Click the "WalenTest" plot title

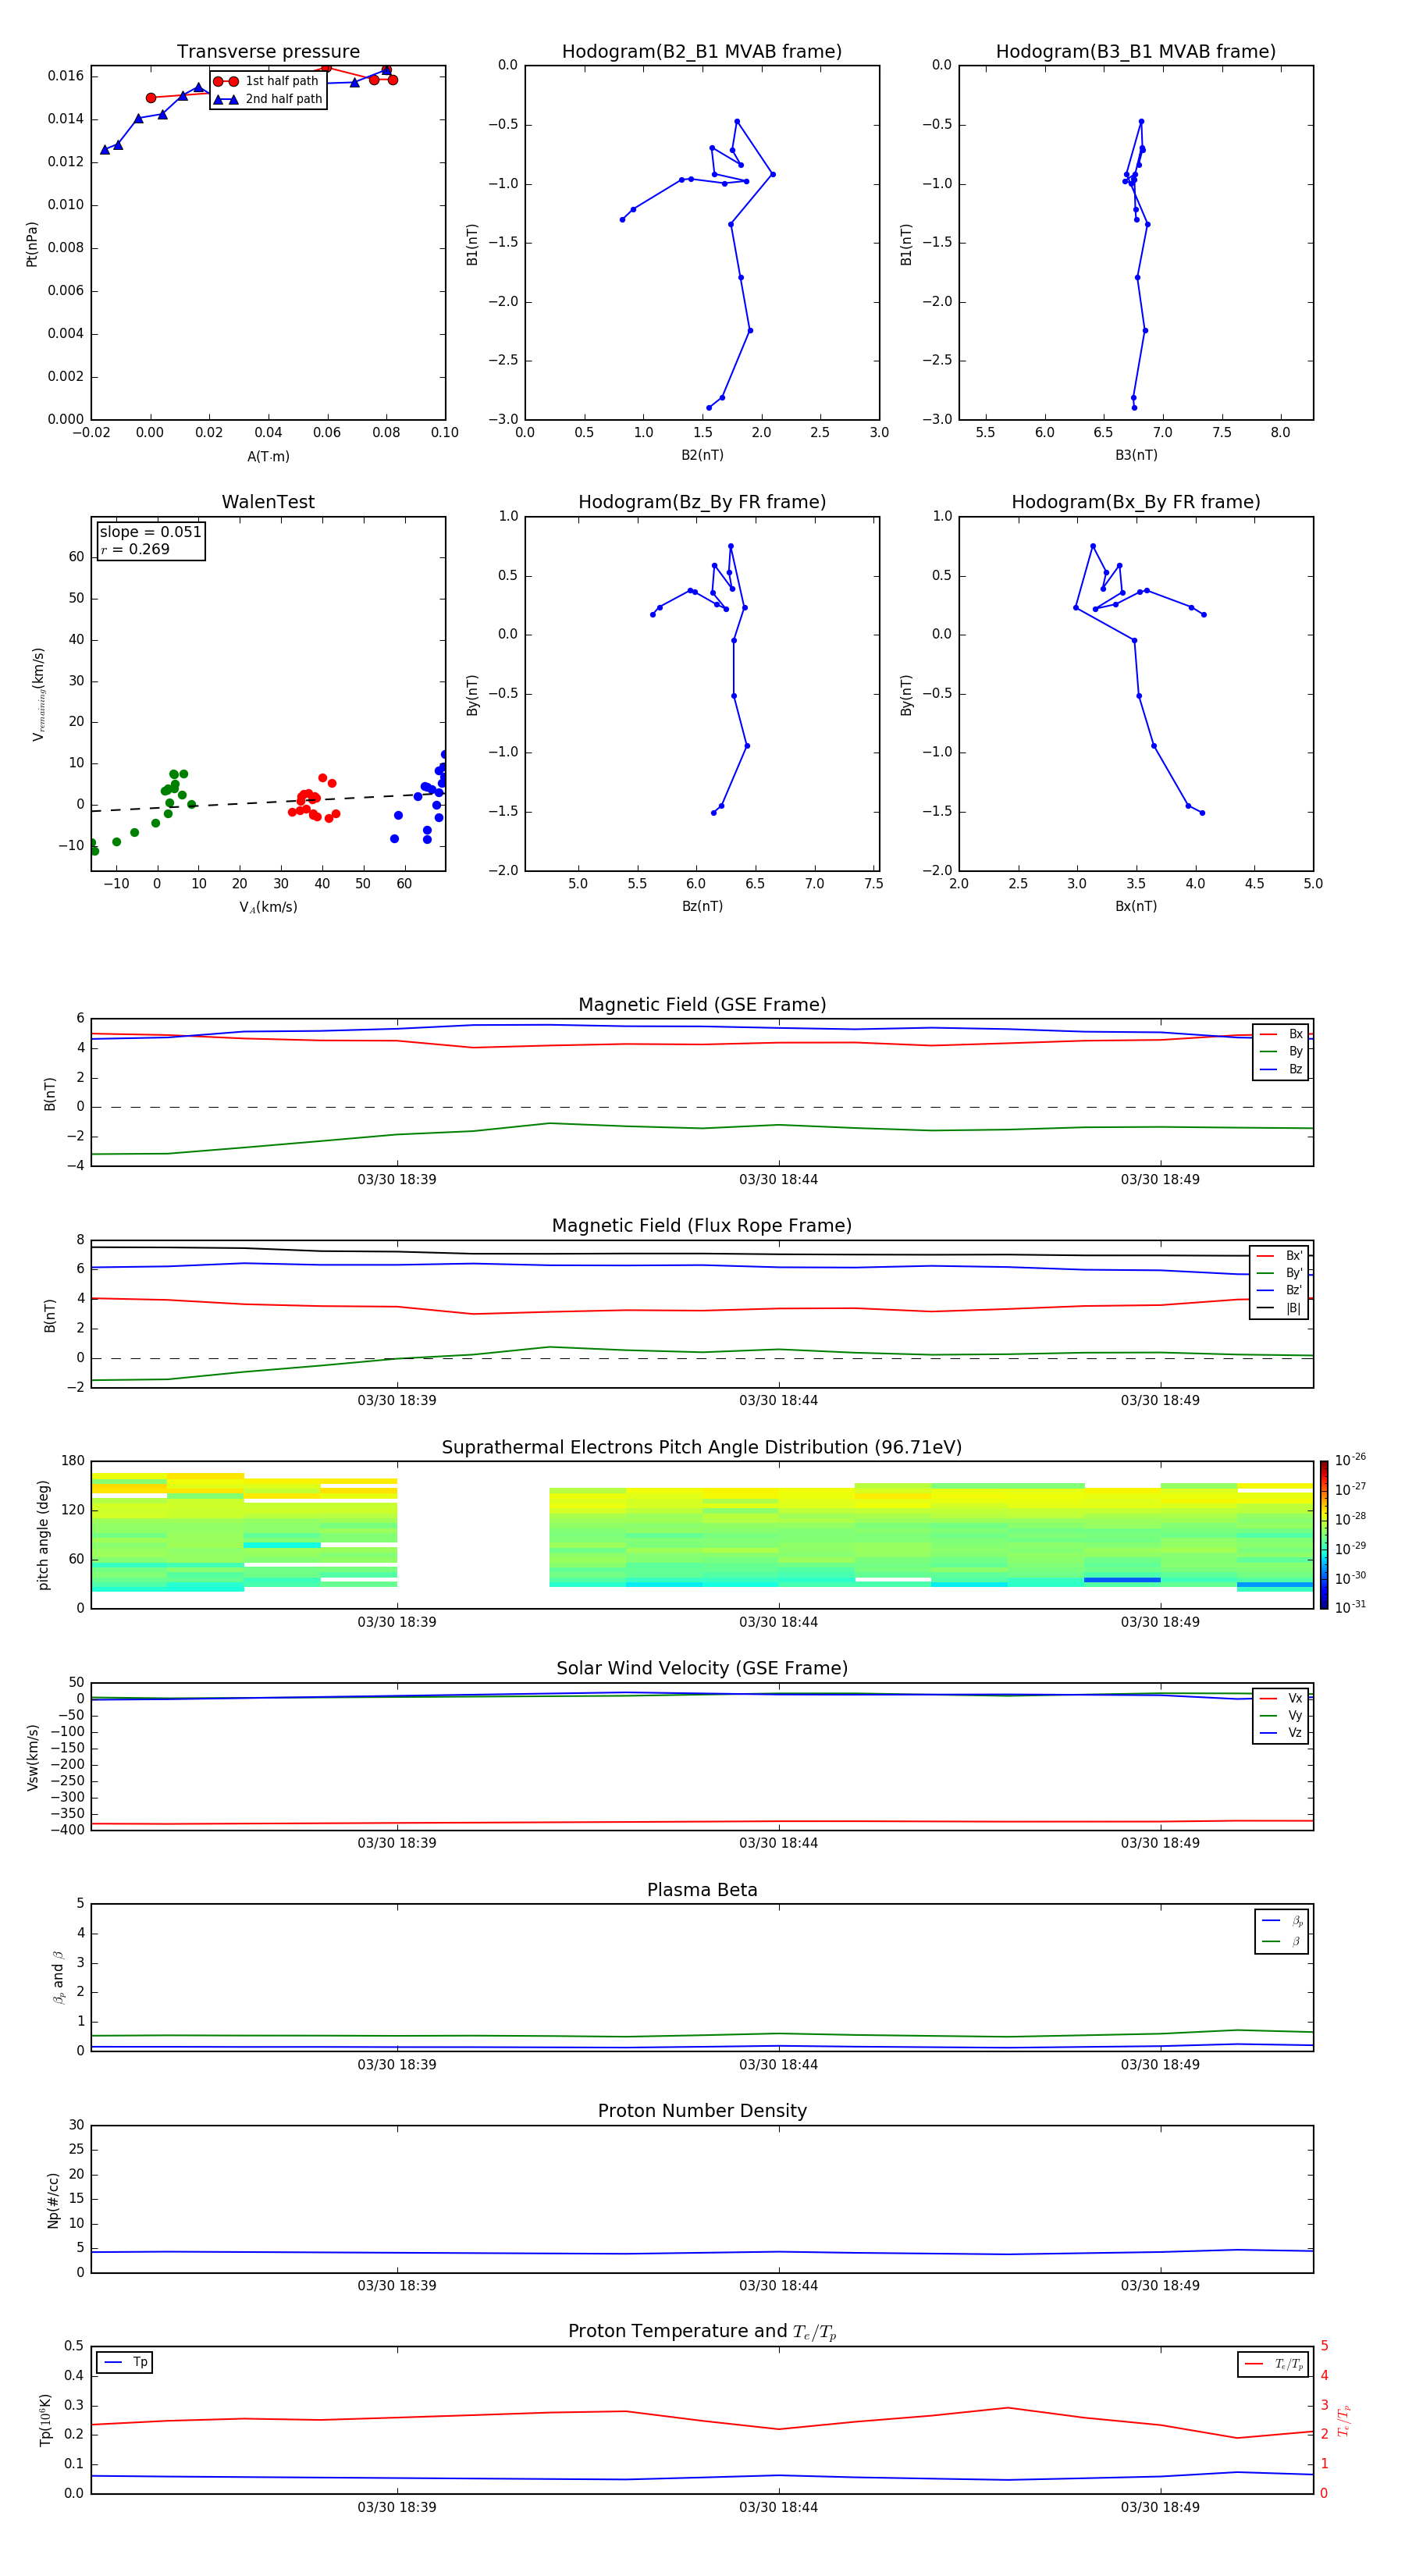click(268, 502)
